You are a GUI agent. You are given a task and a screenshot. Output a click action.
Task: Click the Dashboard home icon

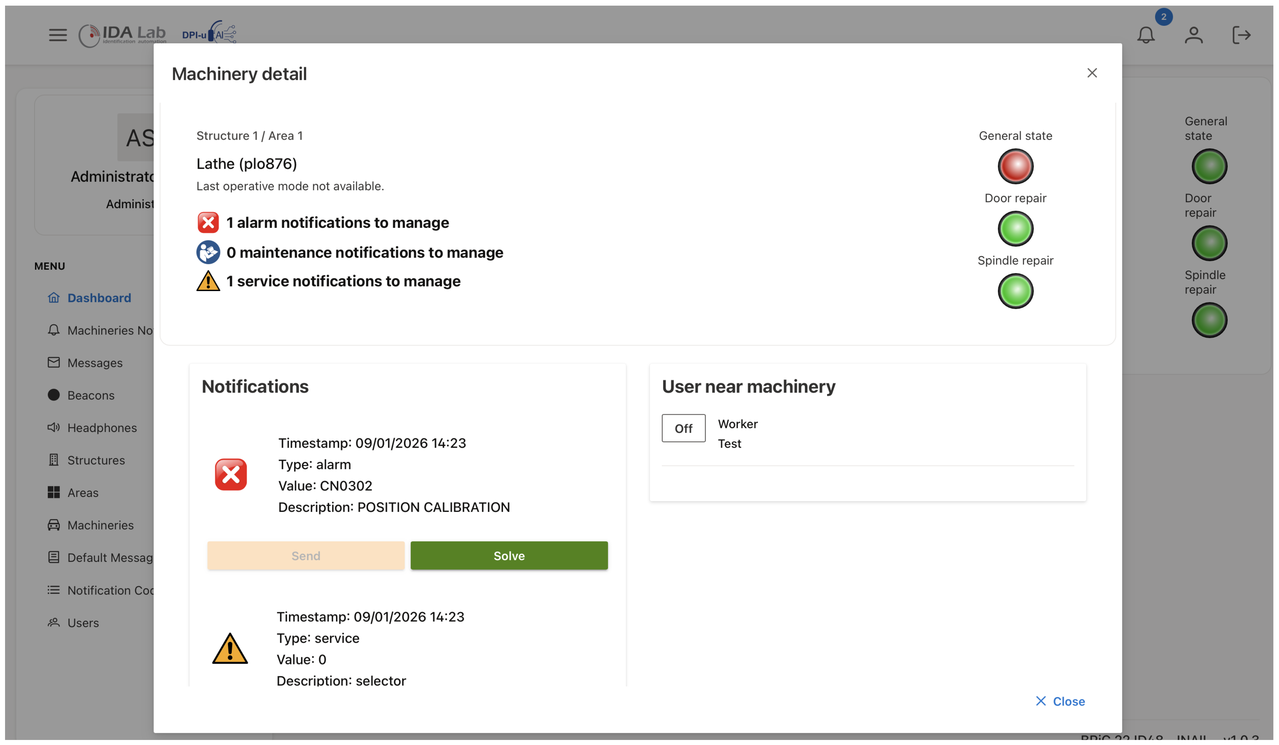point(54,298)
